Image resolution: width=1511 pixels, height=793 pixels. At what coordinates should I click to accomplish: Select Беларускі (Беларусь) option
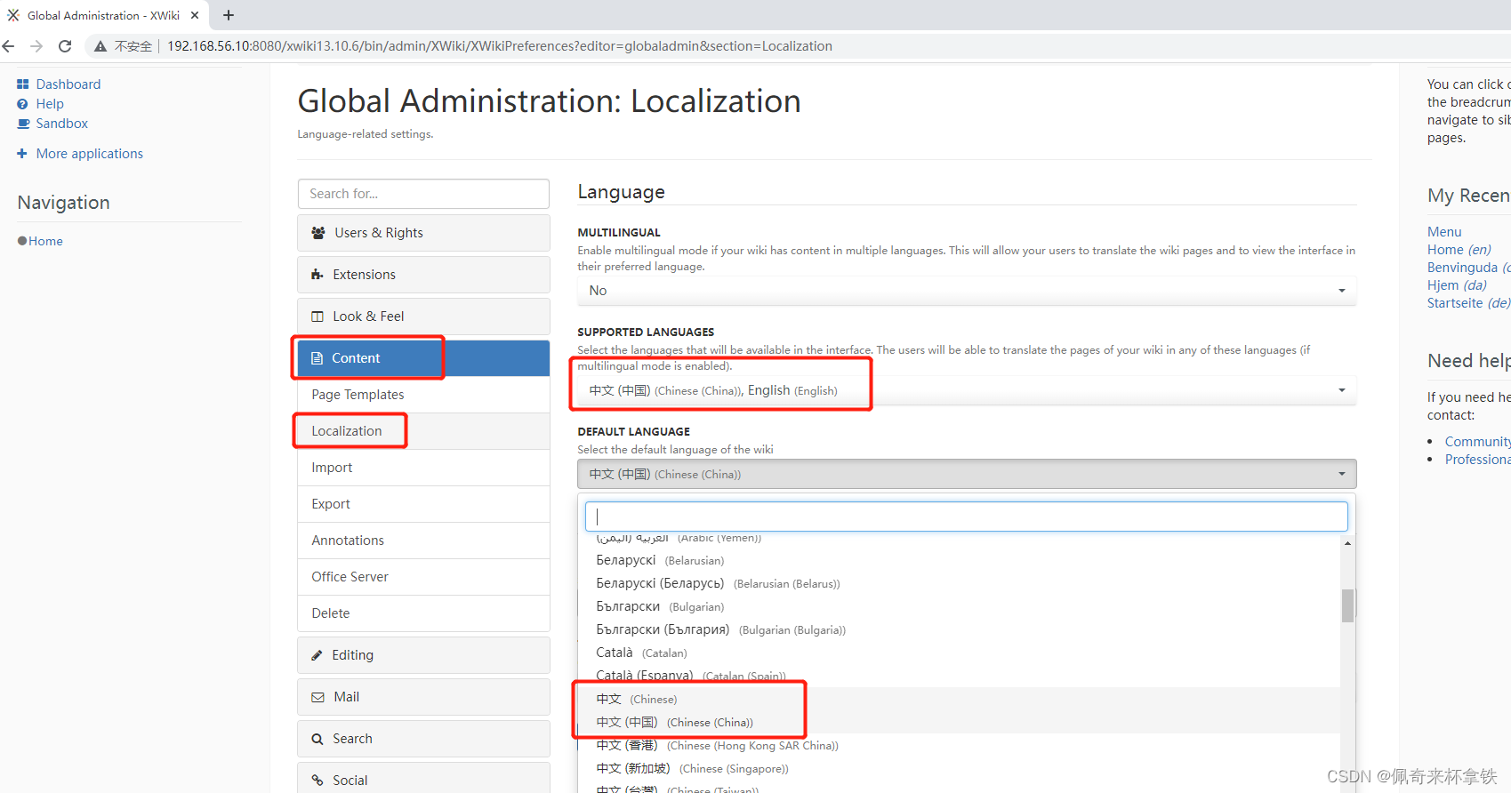point(959,583)
